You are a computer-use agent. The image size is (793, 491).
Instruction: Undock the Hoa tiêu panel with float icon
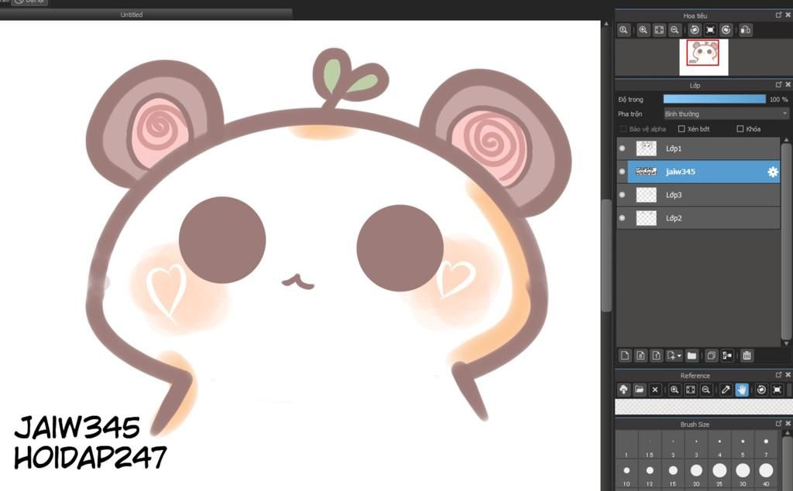coord(778,15)
